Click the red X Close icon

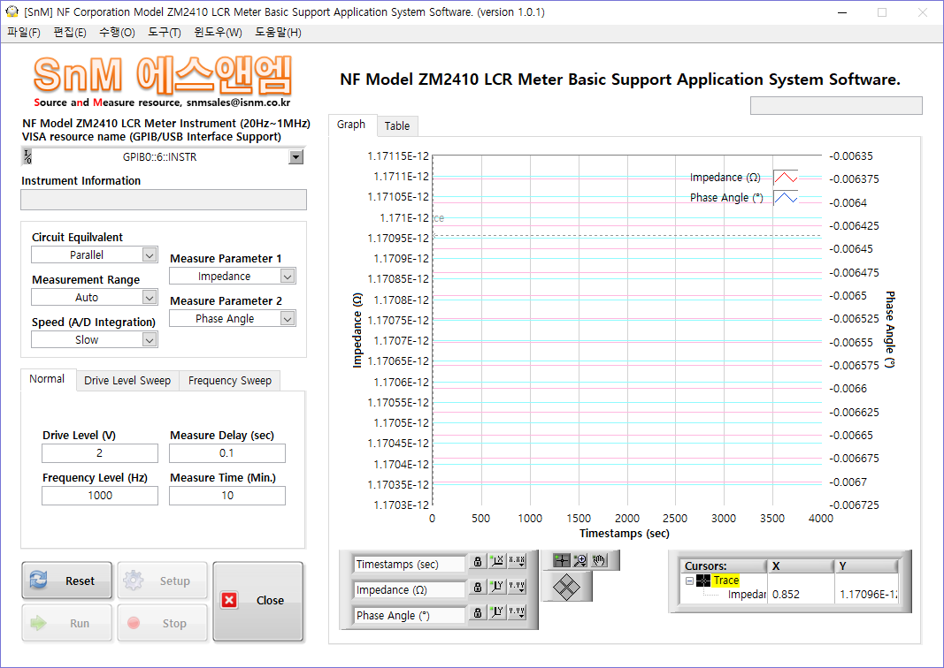[x=229, y=600]
